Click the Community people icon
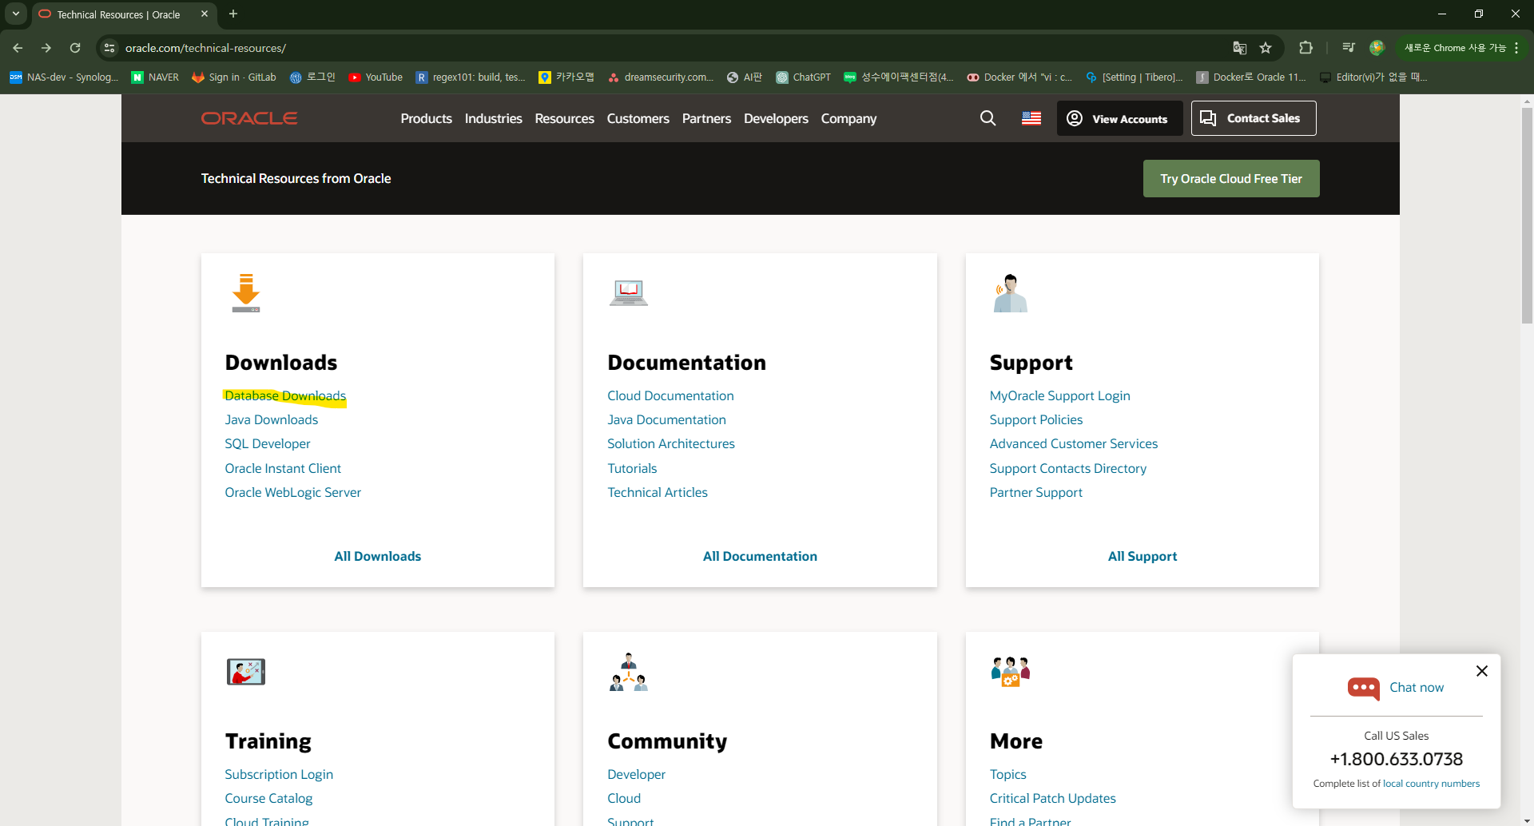Viewport: 1534px width, 826px height. [x=629, y=672]
